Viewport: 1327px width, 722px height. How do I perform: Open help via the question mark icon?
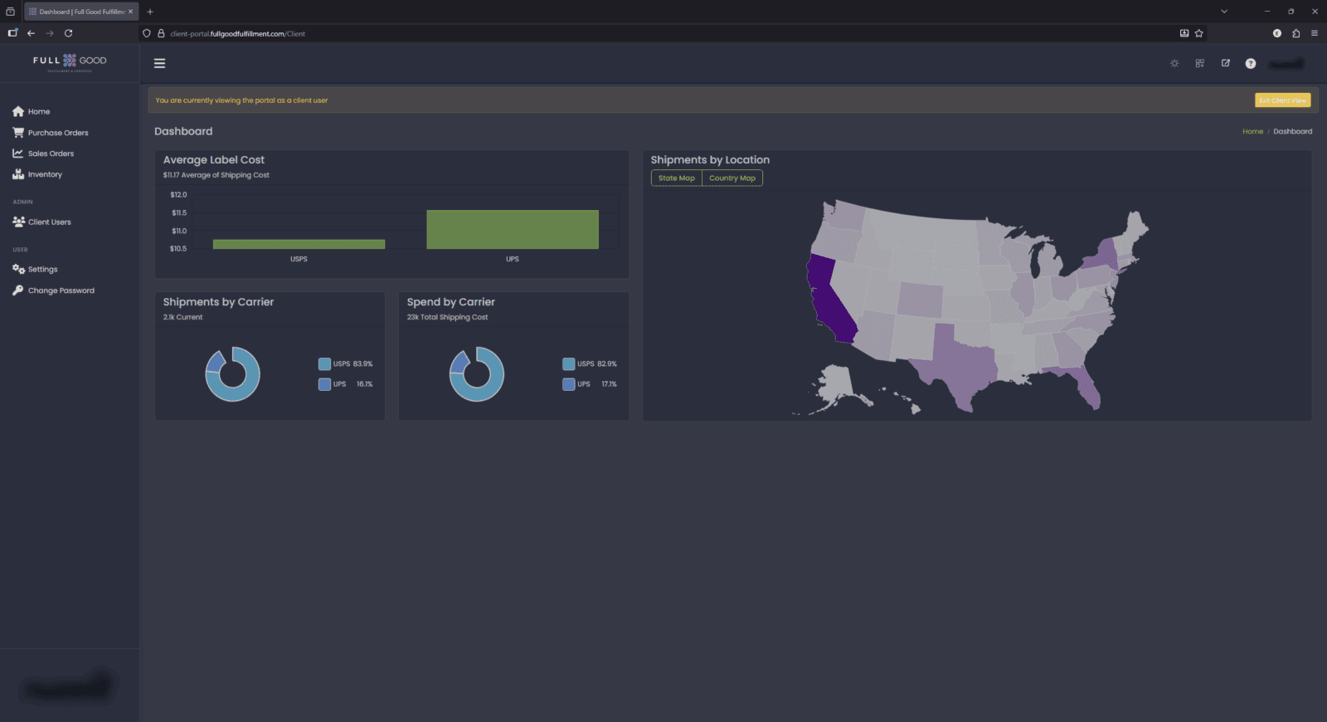pyautogui.click(x=1251, y=63)
